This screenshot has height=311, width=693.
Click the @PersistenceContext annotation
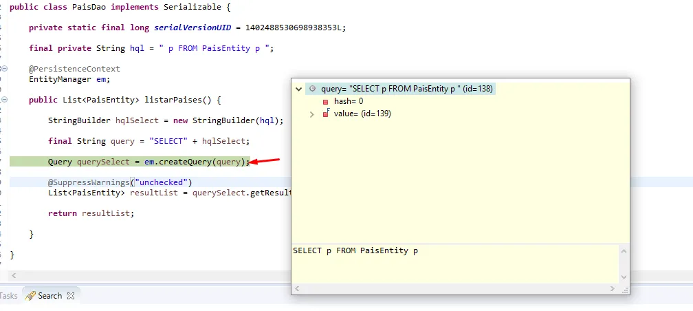pyautogui.click(x=74, y=69)
